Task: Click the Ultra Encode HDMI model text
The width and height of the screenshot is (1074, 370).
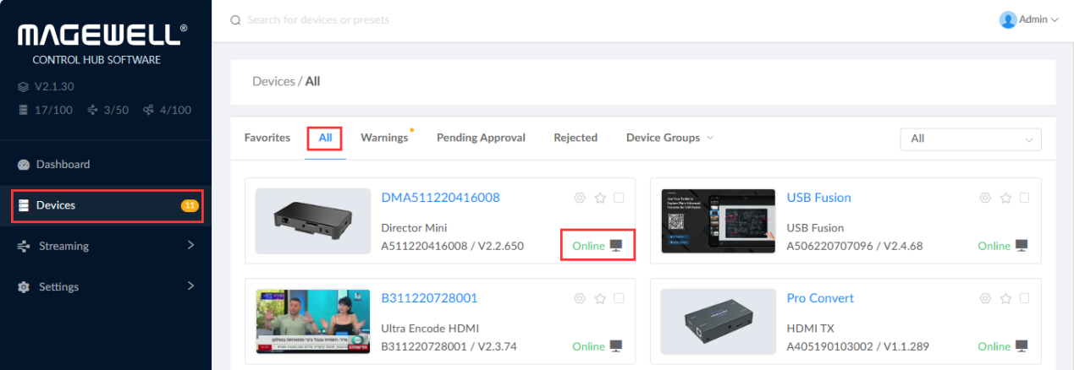Action: click(430, 328)
